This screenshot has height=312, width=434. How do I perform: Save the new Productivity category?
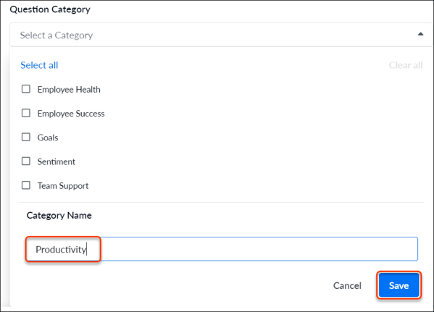(398, 285)
